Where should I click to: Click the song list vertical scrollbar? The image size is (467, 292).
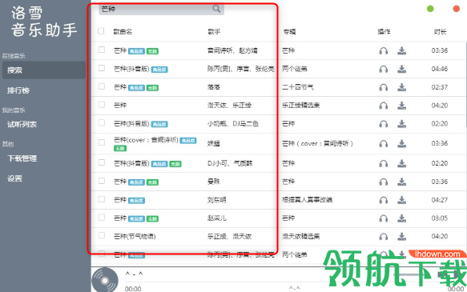pos(465,85)
